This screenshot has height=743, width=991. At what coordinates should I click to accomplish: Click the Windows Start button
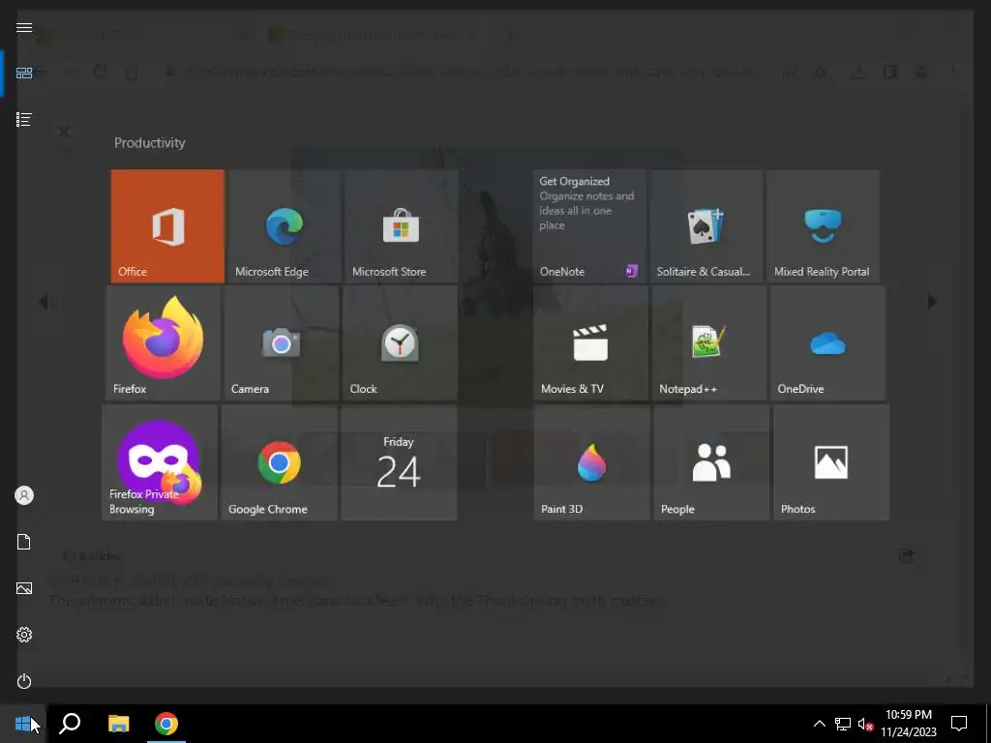[23, 724]
